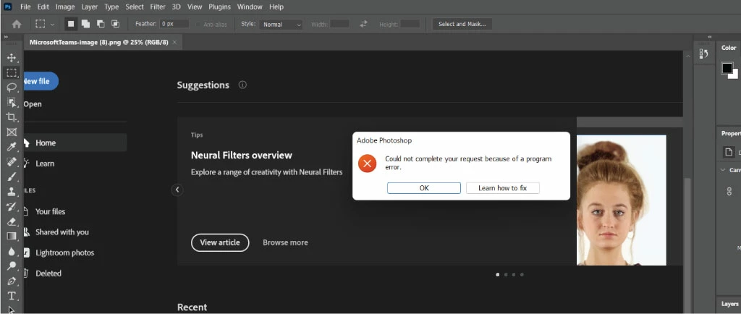Click the New file button

40,81
